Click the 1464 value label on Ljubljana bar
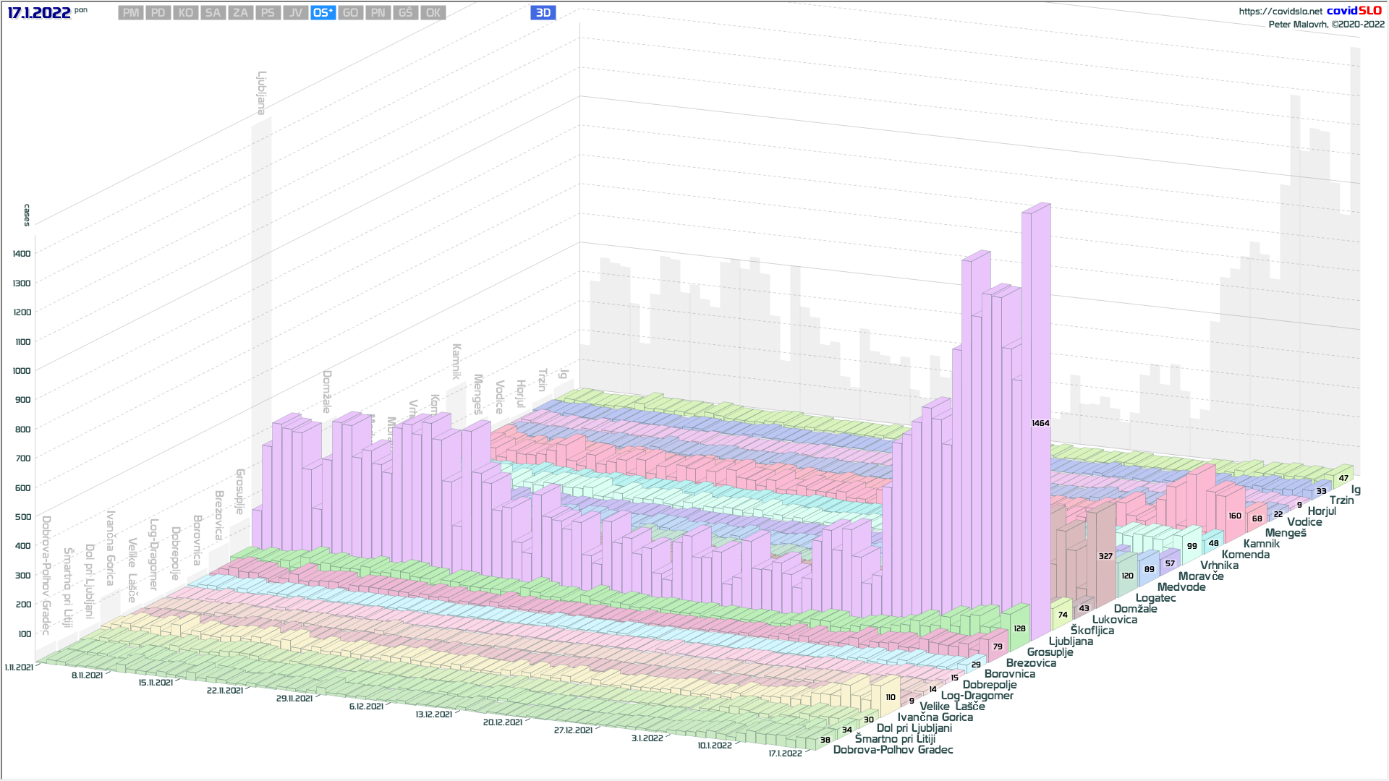Image resolution: width=1389 pixels, height=781 pixels. tap(1040, 423)
